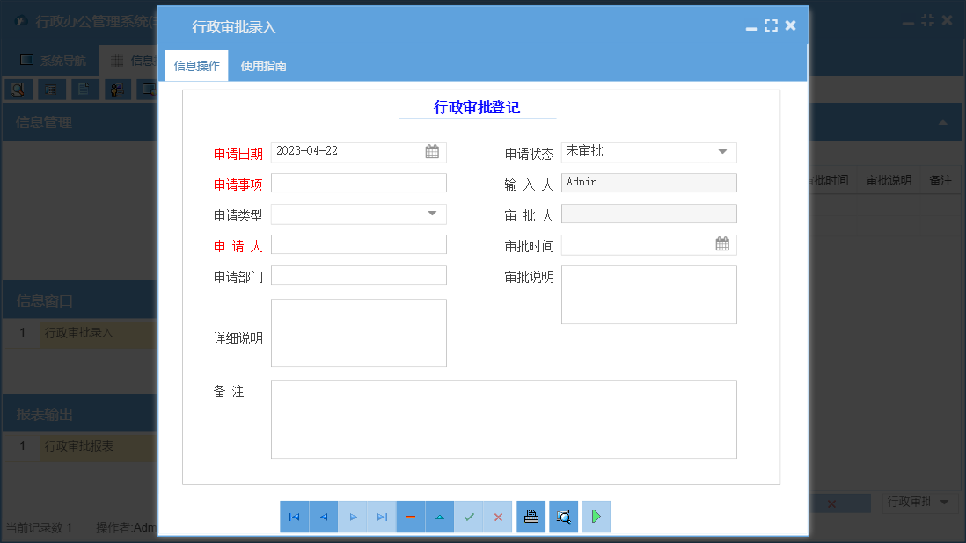Open the print preview tool
Screen dimensions: 966x543
563,517
